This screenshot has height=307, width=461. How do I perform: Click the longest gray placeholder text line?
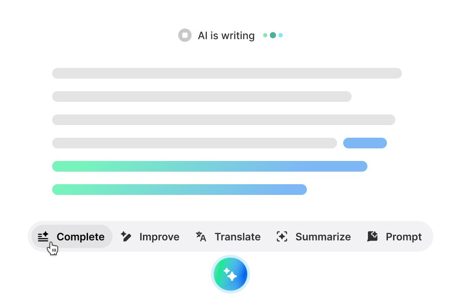coord(227,73)
